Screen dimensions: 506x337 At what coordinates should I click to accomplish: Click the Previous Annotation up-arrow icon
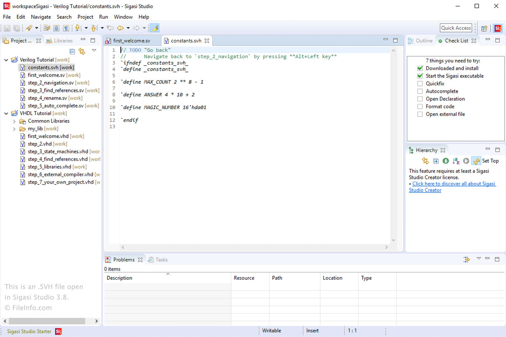pyautogui.click(x=94, y=28)
